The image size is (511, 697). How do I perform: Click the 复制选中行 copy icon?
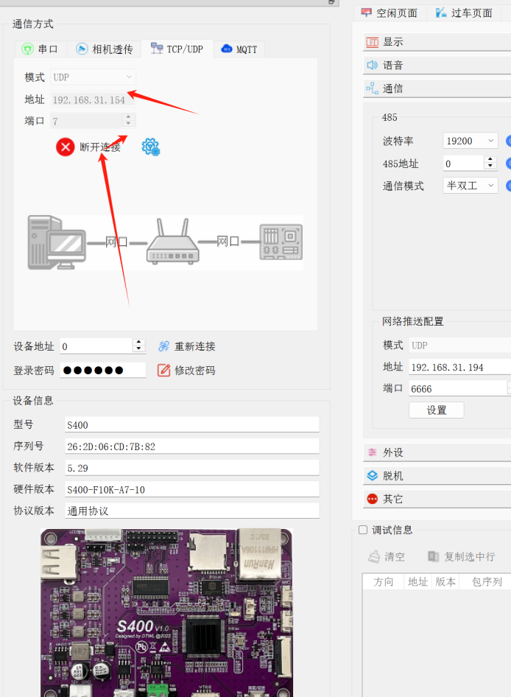tap(433, 556)
